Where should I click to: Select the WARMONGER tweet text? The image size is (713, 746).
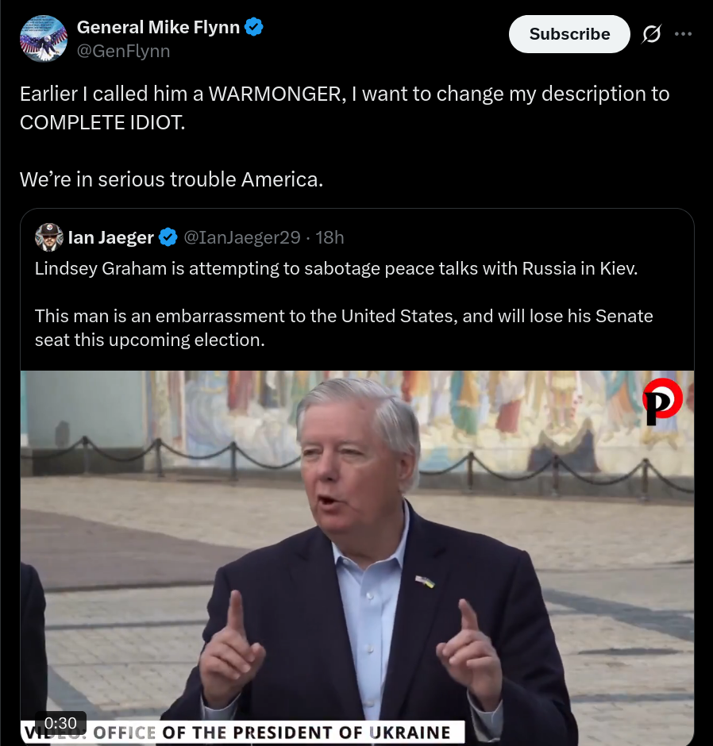point(345,108)
